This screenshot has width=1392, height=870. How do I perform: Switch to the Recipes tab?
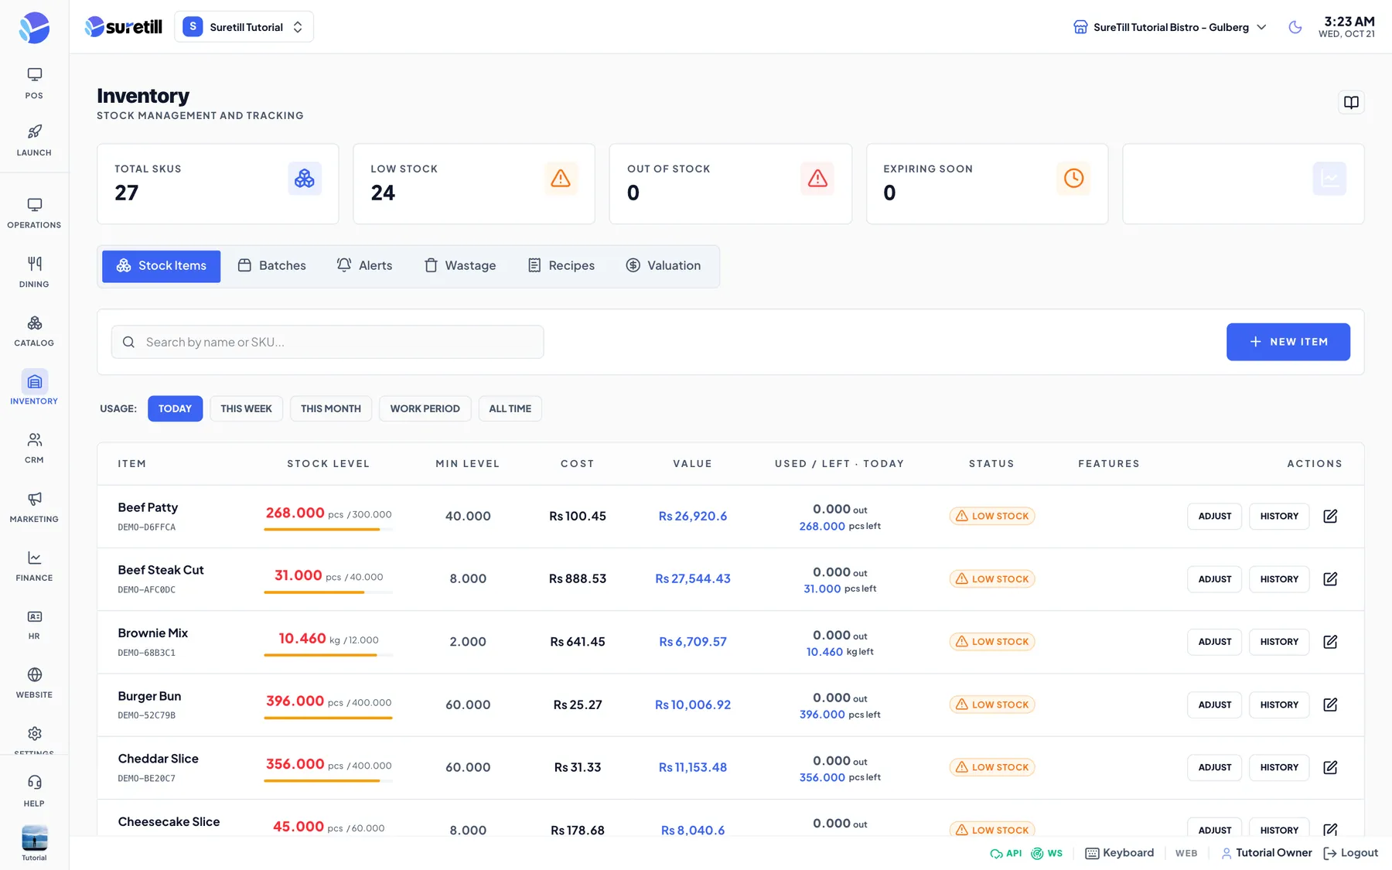pyautogui.click(x=561, y=266)
